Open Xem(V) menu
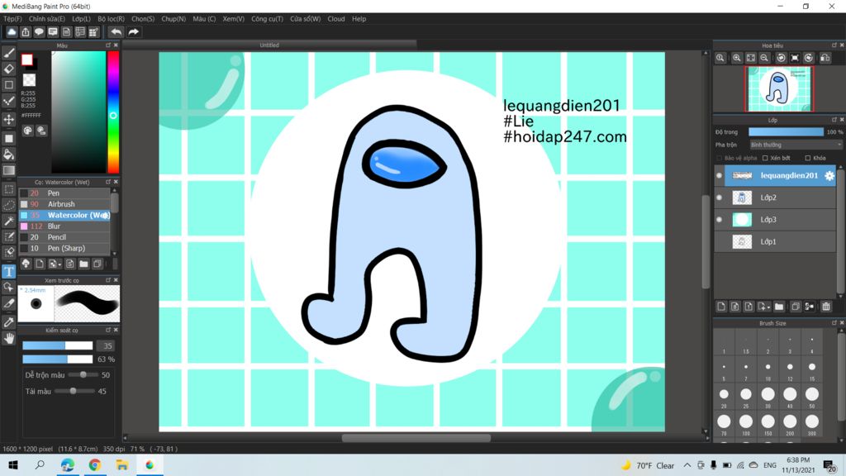 pyautogui.click(x=234, y=19)
